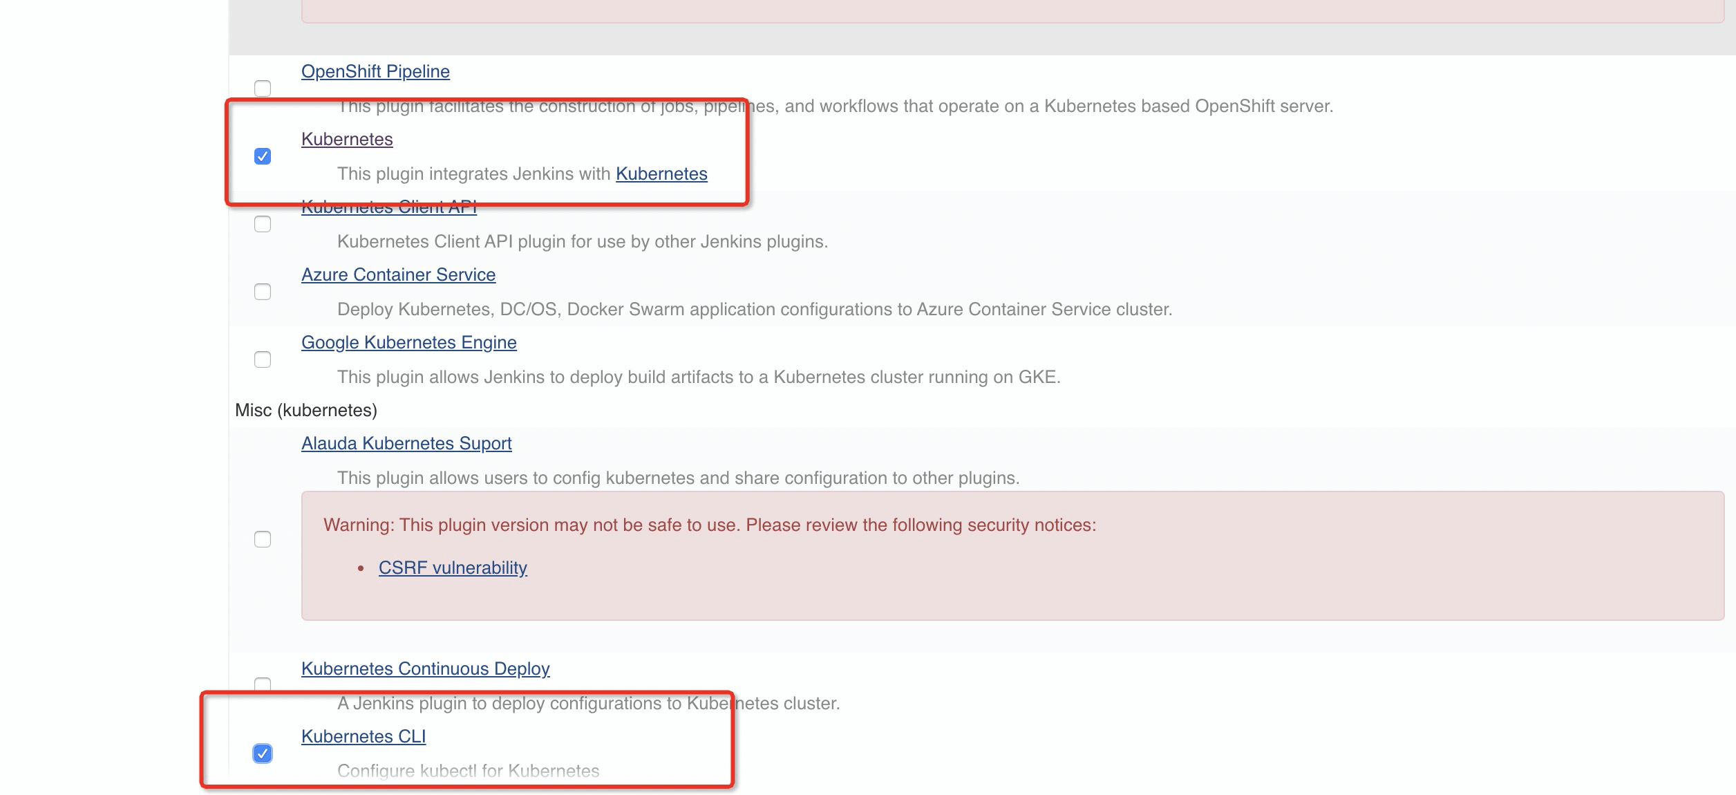The width and height of the screenshot is (1736, 795).
Task: Tick the OpenShift Pipeline checkbox
Action: [x=263, y=88]
